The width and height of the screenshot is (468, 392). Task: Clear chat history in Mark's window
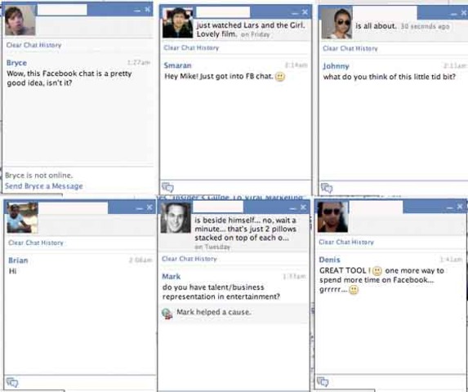coord(189,259)
